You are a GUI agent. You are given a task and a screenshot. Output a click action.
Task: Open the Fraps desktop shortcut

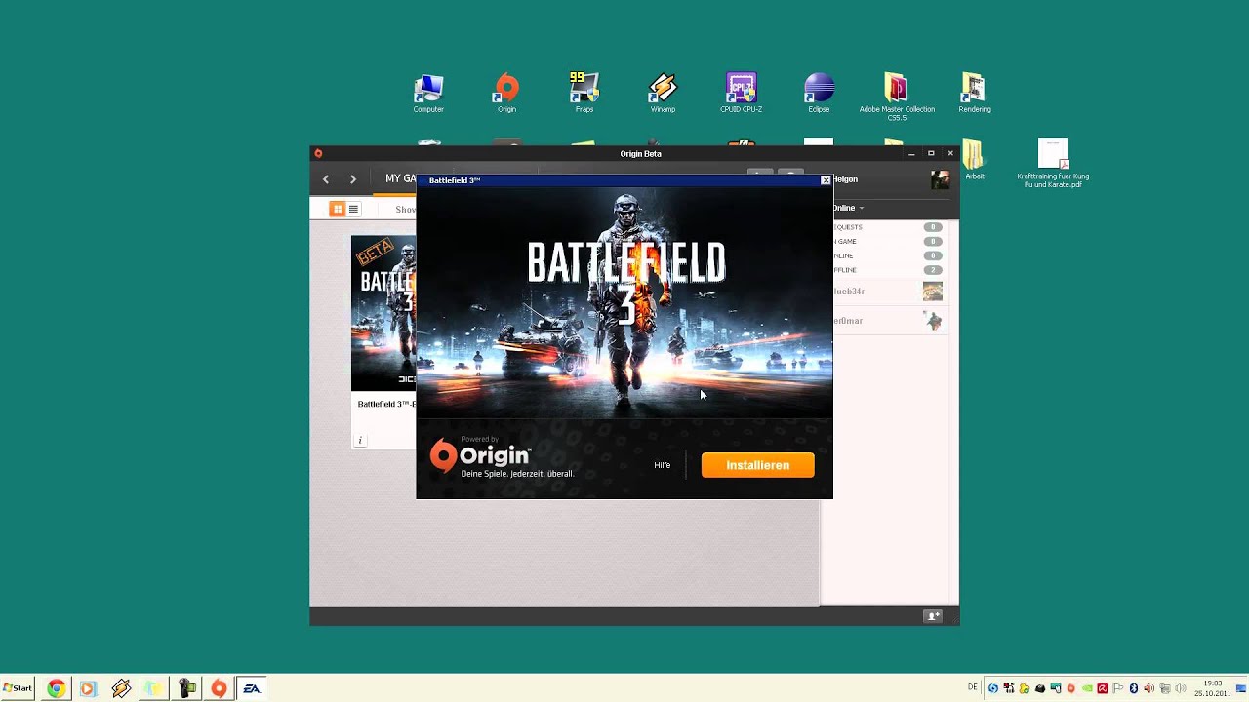pyautogui.click(x=584, y=94)
